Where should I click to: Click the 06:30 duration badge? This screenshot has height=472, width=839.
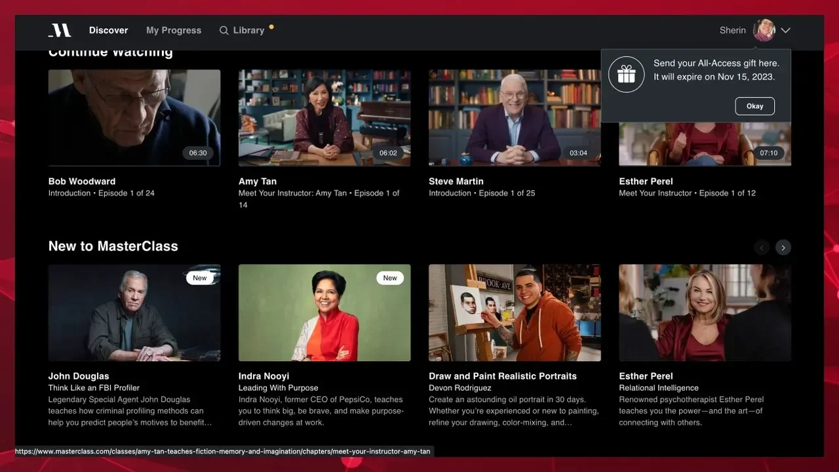[198, 153]
